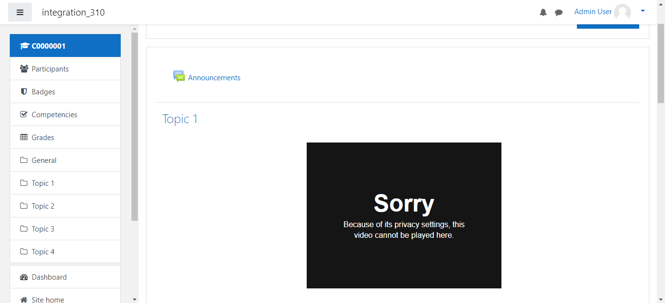
Task: Click sidebar scrollbar down arrow
Action: click(134, 299)
